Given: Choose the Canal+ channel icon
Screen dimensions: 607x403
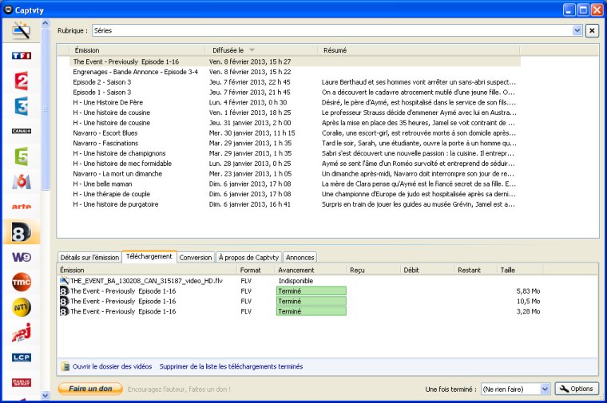Looking at the screenshot, I should point(22,131).
